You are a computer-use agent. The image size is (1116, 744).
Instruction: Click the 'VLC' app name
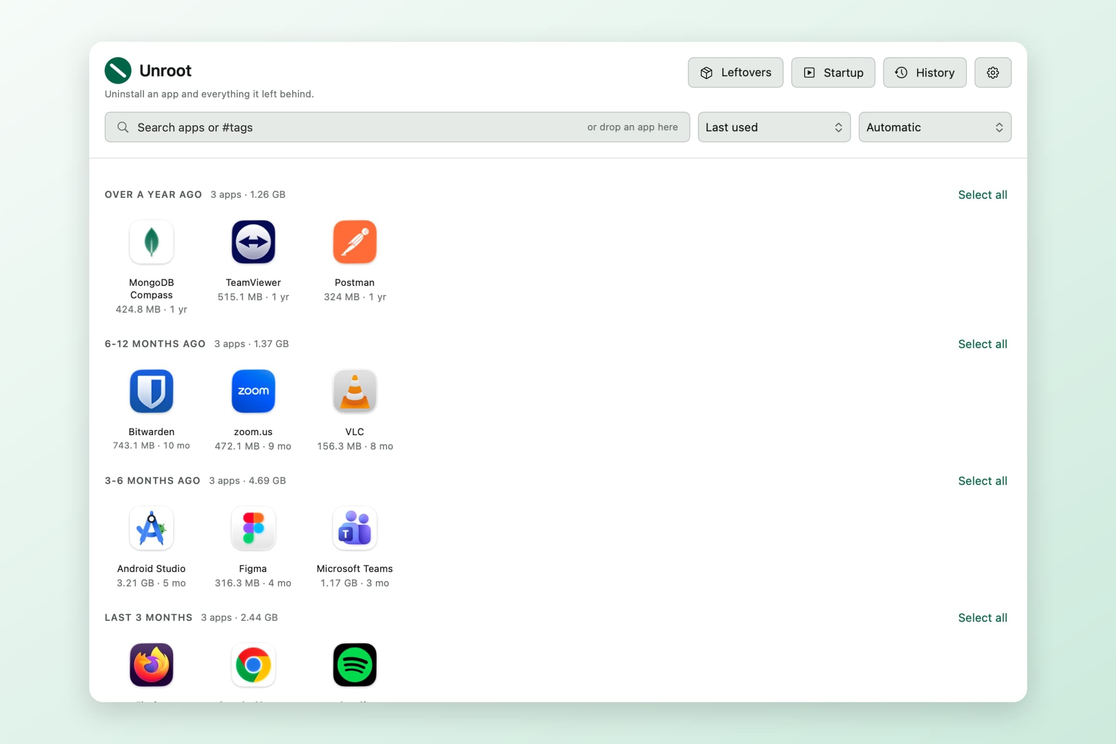pos(354,432)
